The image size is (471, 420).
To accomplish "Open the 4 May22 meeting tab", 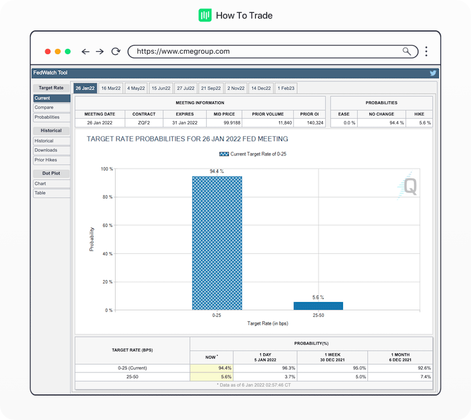I will 136,88.
